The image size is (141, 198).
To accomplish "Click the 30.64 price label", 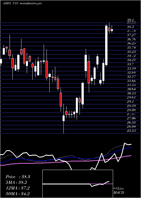I will [131, 89].
